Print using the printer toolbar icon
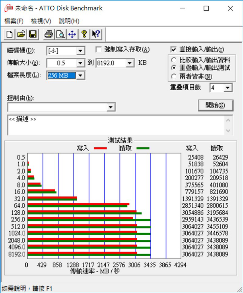Screen dimensions: 243x293 [49, 34]
